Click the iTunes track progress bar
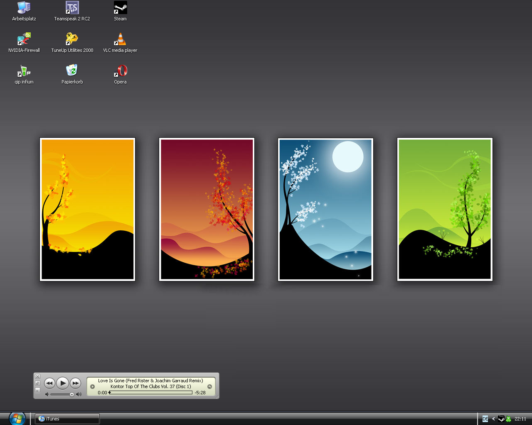Viewport: 532px width, 425px height. tap(150, 393)
